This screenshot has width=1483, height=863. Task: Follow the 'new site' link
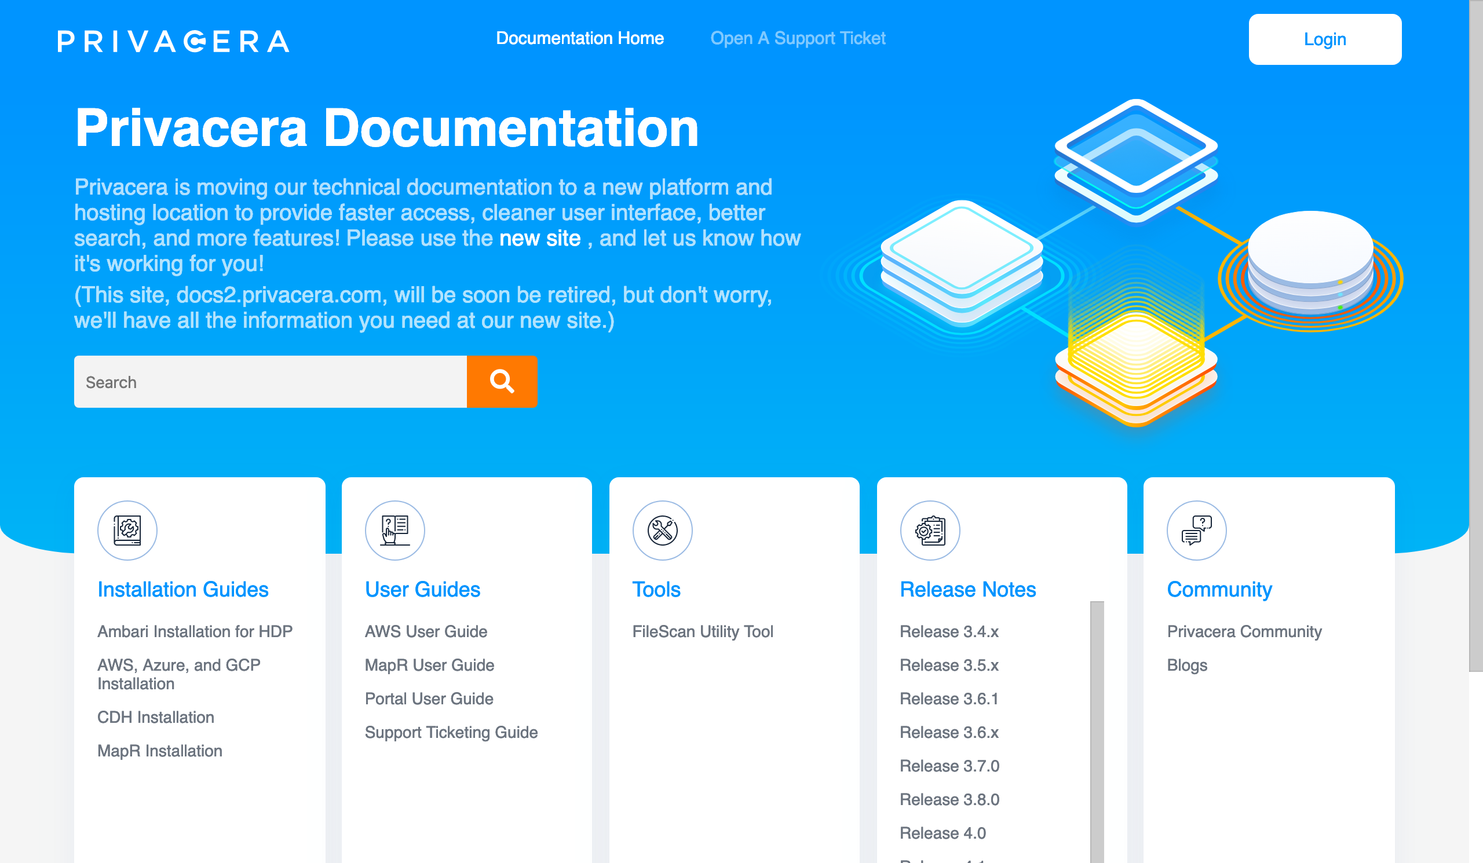click(x=540, y=238)
